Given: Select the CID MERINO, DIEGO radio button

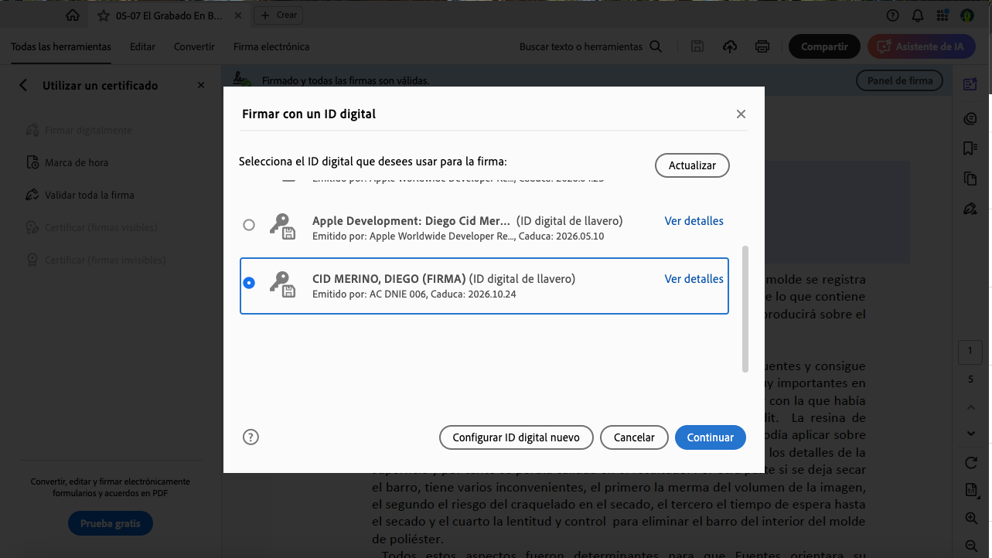Looking at the screenshot, I should pos(249,283).
